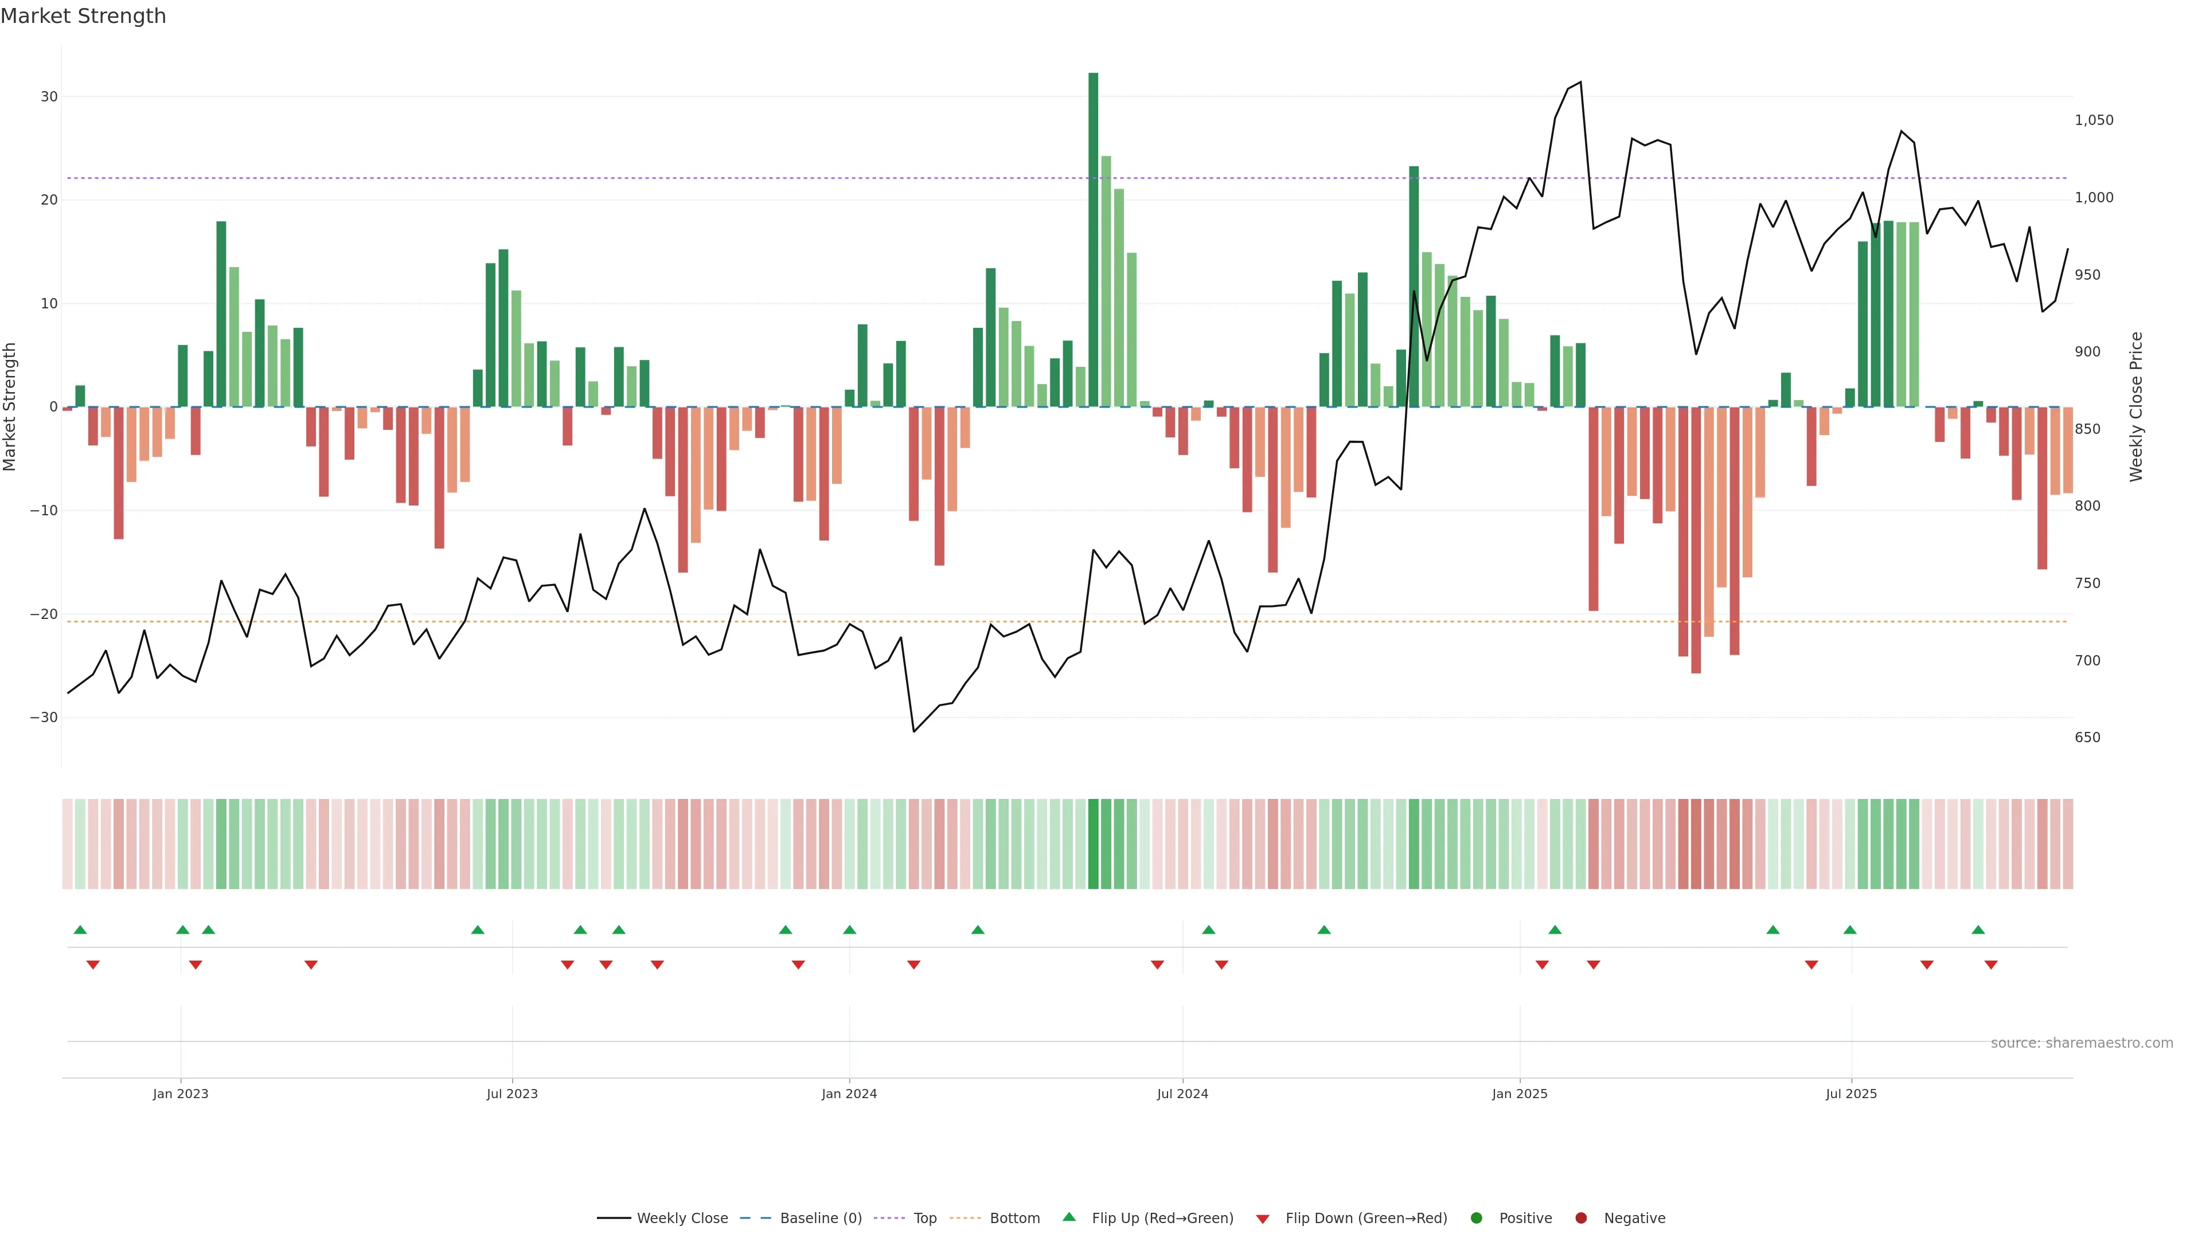This screenshot has width=2202, height=1238.
Task: Click the 1,050 price axis tick label
Action: 2094,120
